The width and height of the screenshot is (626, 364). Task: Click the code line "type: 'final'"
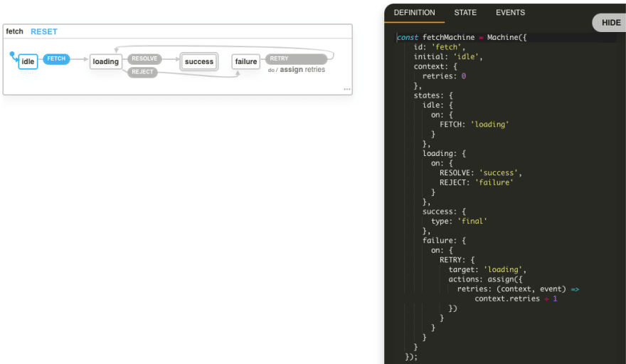point(459,221)
